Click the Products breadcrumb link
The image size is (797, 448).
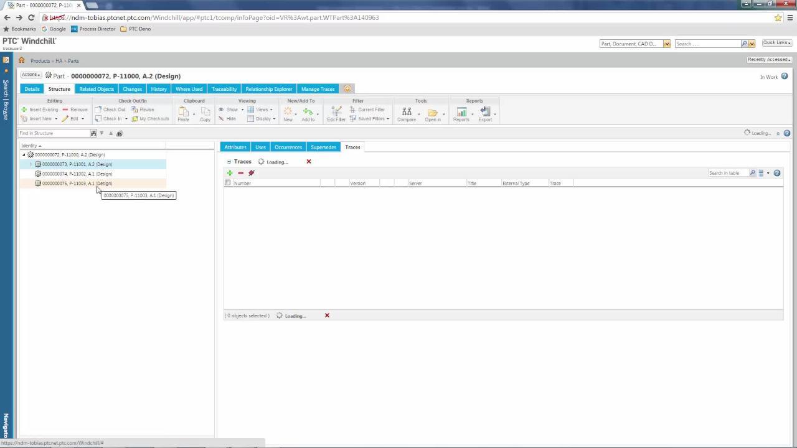coord(40,61)
